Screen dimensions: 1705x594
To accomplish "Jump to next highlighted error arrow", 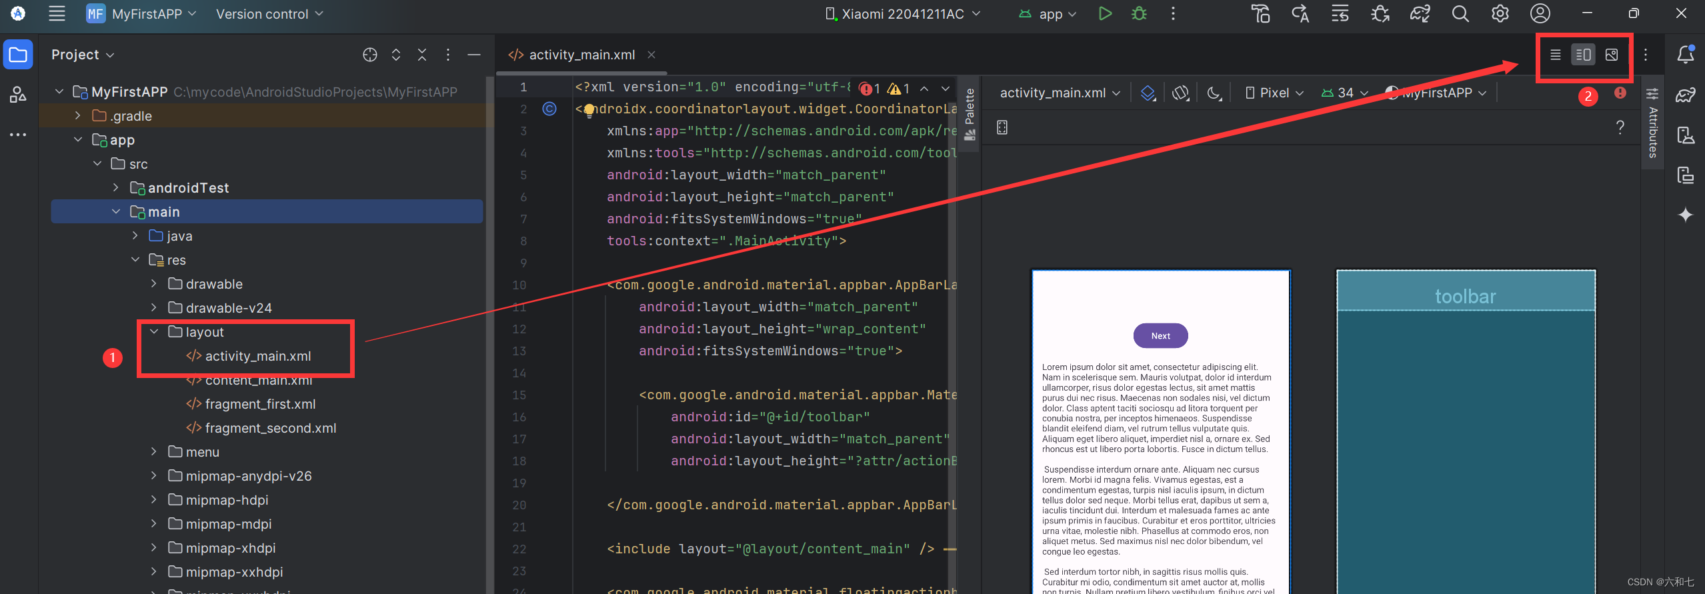I will tap(946, 88).
